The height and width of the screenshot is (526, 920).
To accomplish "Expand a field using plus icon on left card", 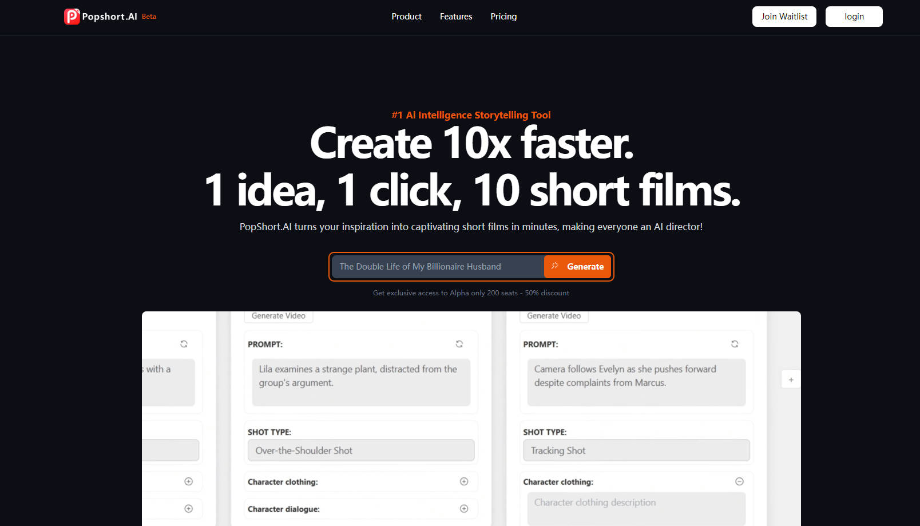I will click(x=189, y=481).
